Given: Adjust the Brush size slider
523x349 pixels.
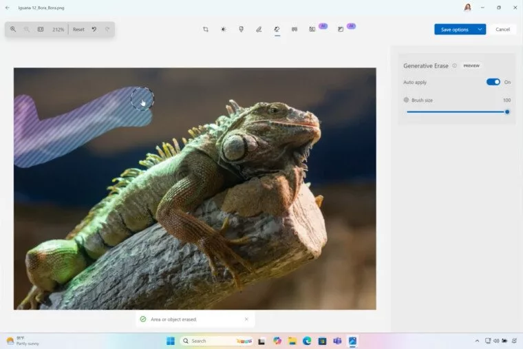Looking at the screenshot, I should tap(457, 112).
